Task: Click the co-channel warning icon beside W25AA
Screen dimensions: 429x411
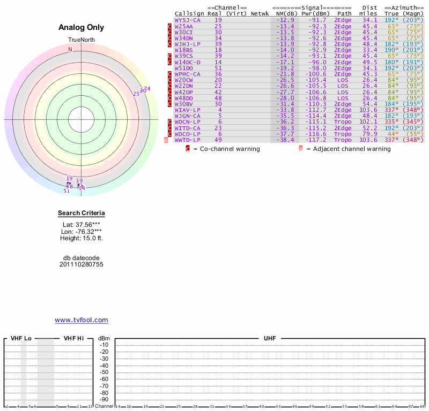Action: point(170,26)
